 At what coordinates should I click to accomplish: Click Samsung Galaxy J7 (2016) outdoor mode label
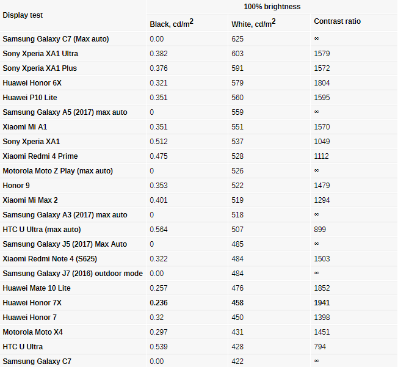pyautogui.click(x=73, y=274)
